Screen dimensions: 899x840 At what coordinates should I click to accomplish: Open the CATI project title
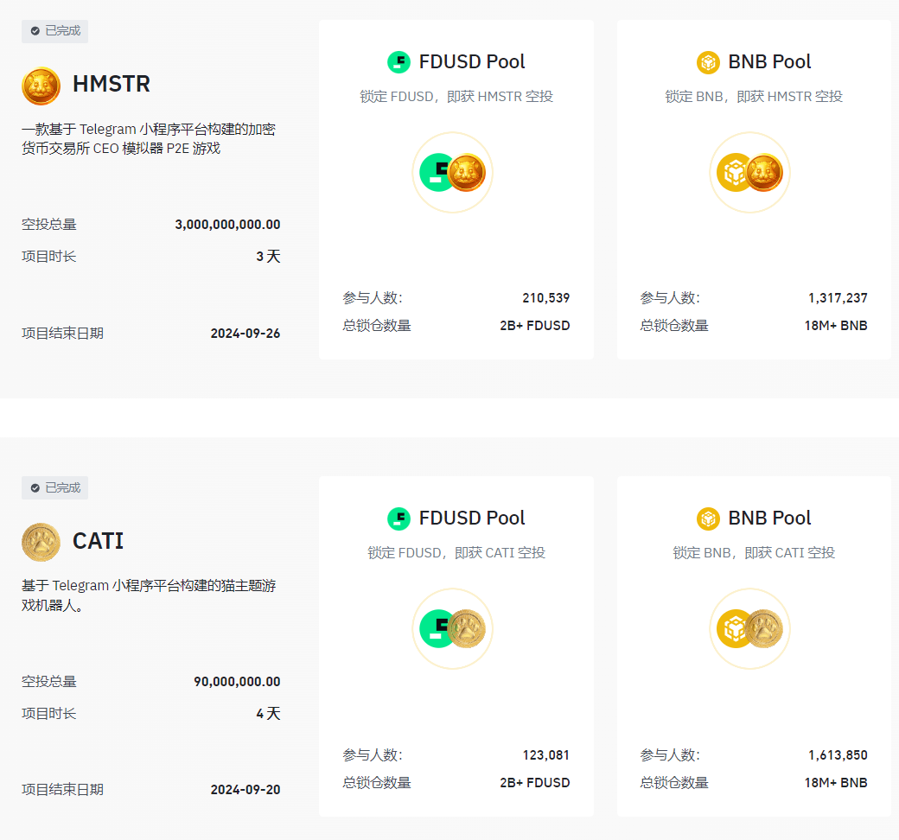pos(98,541)
